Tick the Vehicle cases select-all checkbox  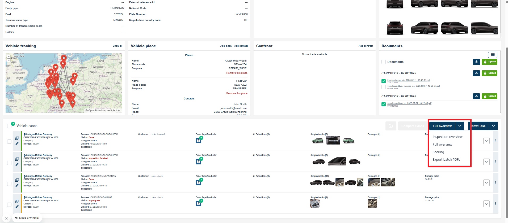pos(9,126)
